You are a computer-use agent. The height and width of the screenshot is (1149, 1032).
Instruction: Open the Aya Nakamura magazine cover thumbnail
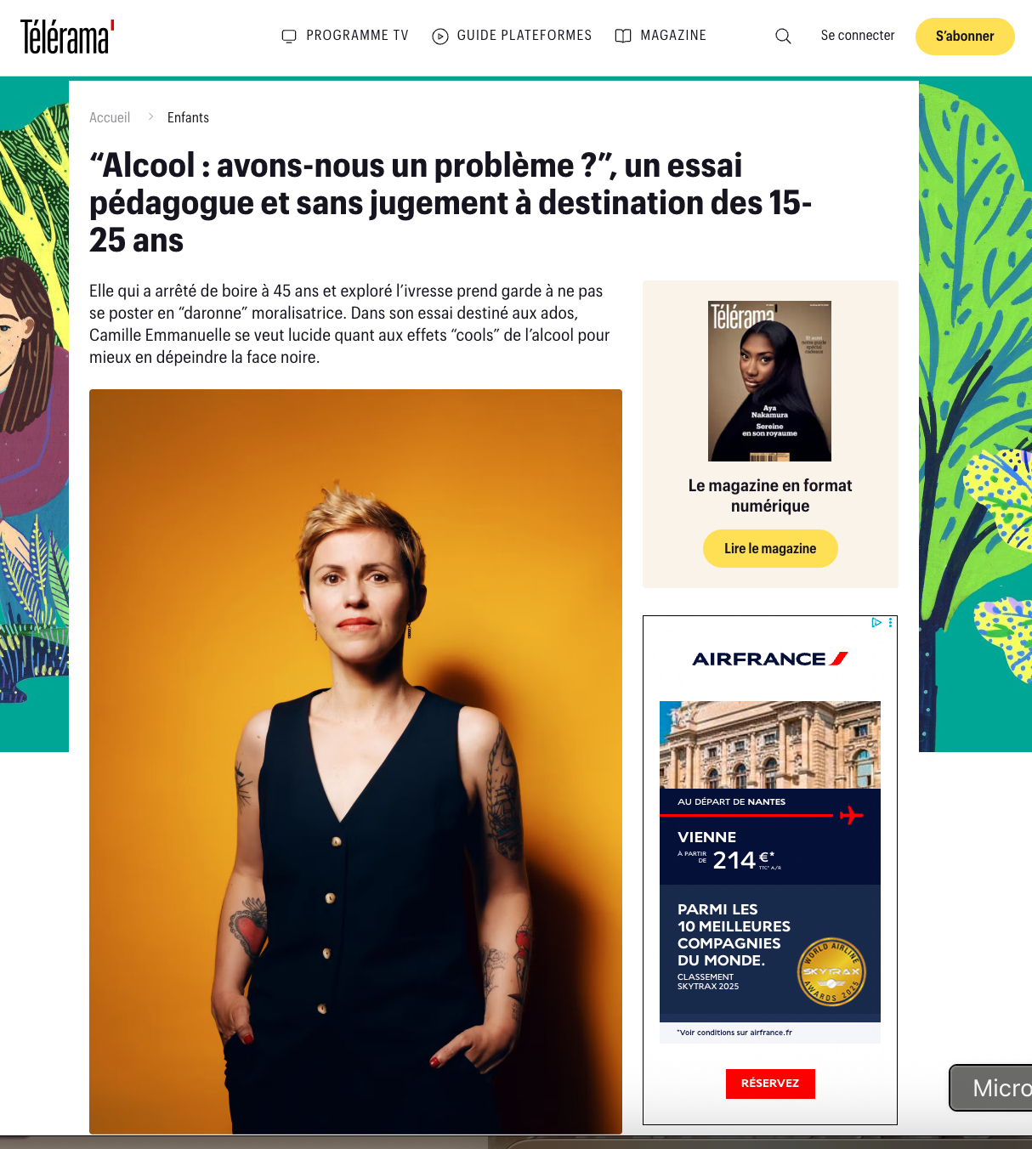click(x=769, y=381)
